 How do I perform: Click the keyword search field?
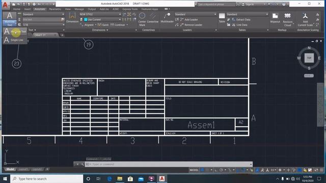216,4
